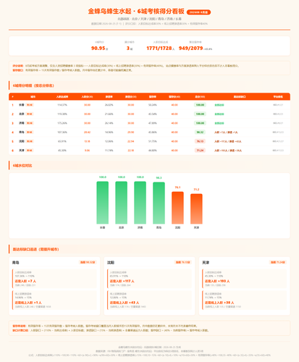The width and height of the screenshot is (299, 362).
Task: Click the 6城水位对比 section heading
Action: pyautogui.click(x=22, y=166)
